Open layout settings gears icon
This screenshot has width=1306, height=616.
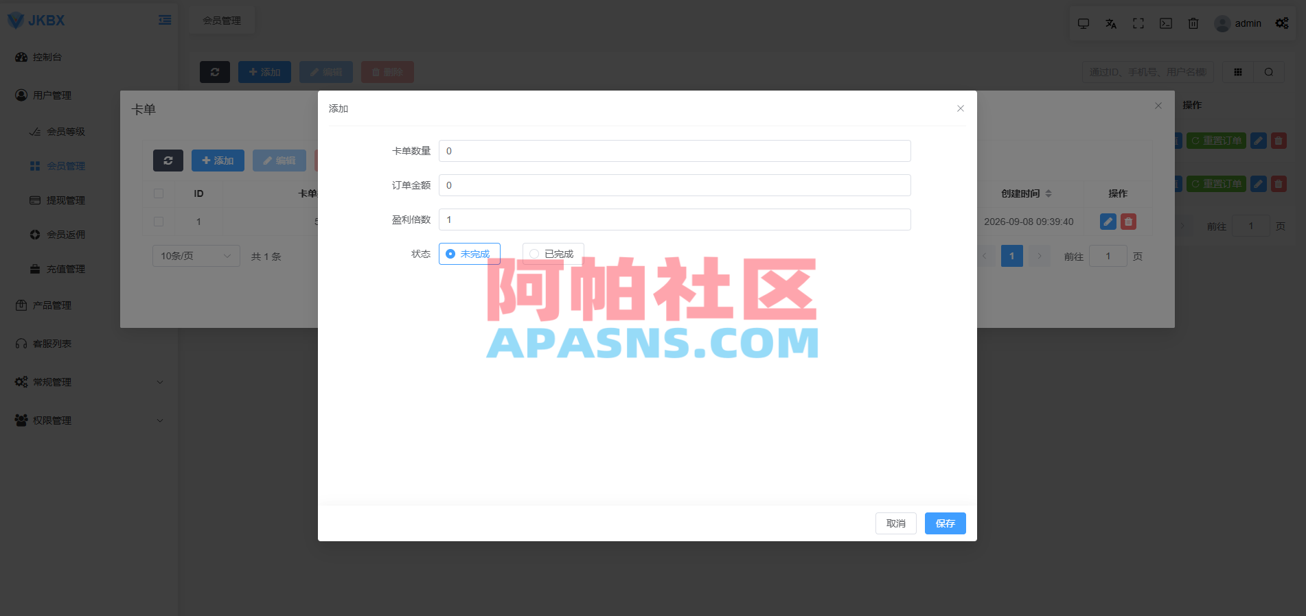(x=1282, y=23)
